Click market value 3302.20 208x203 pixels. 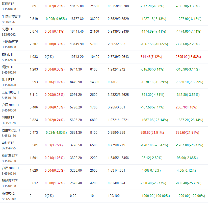point(76,157)
